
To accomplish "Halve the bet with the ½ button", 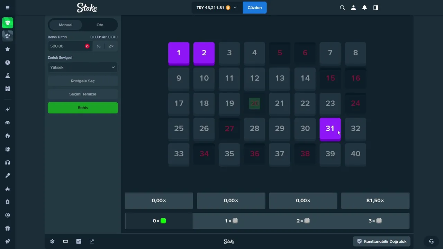I will pos(99,46).
